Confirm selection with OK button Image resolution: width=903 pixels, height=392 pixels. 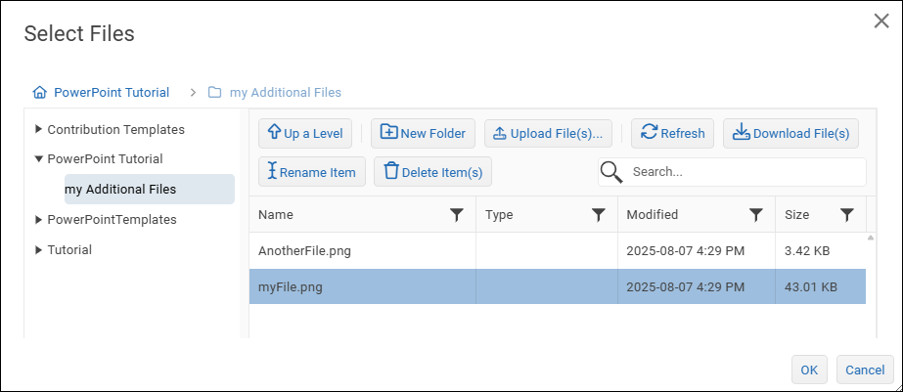[809, 370]
